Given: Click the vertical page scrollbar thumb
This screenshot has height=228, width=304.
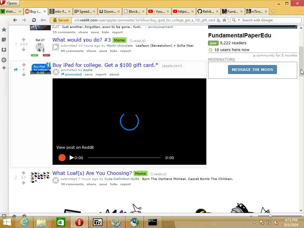Looking at the screenshot, I should click(301, 62).
